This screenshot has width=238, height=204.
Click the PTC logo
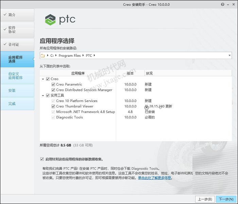point(60,20)
